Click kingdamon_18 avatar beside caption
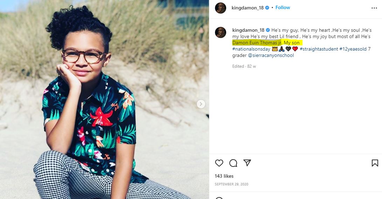This screenshot has width=382, height=199. click(x=221, y=32)
